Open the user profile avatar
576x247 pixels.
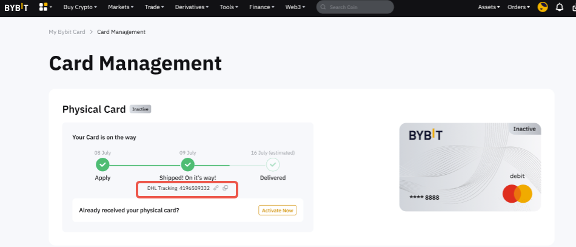(543, 7)
